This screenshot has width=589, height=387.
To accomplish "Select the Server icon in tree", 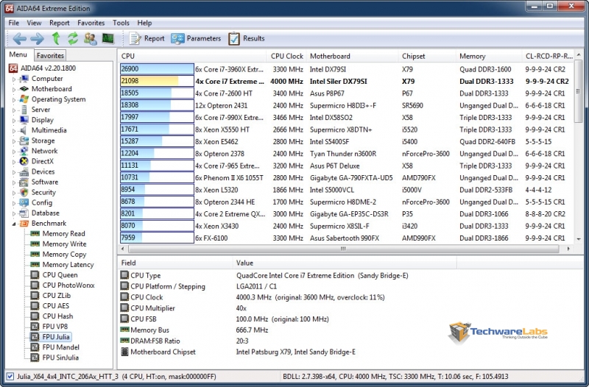I will [24, 110].
